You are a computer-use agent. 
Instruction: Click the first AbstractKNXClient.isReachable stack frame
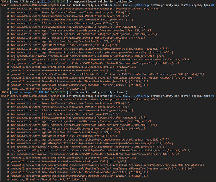(85, 56)
